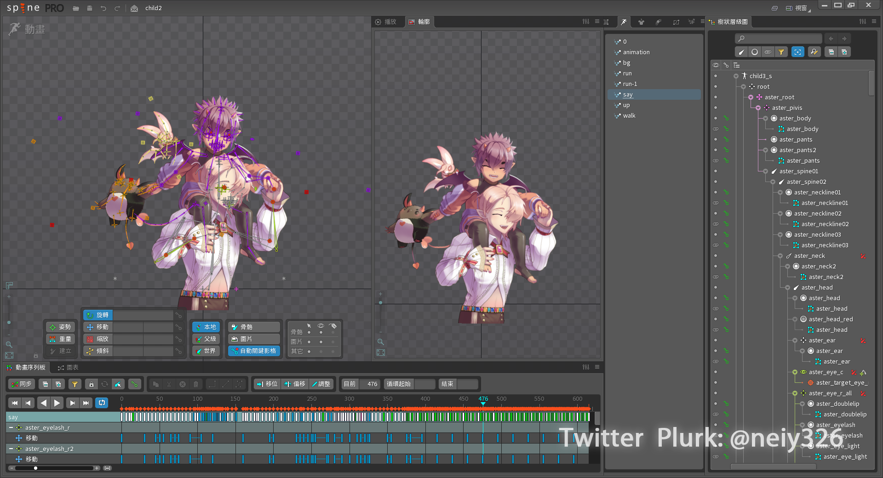This screenshot has width=883, height=478.
Task: Click dopesheet zoom slider
Action: (x=54, y=468)
